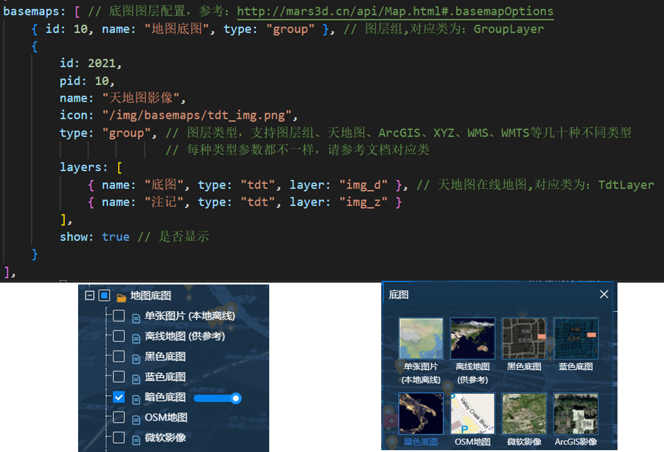
Task: Click the file icon beside 蓝色底图 in tree
Action: coord(136,379)
